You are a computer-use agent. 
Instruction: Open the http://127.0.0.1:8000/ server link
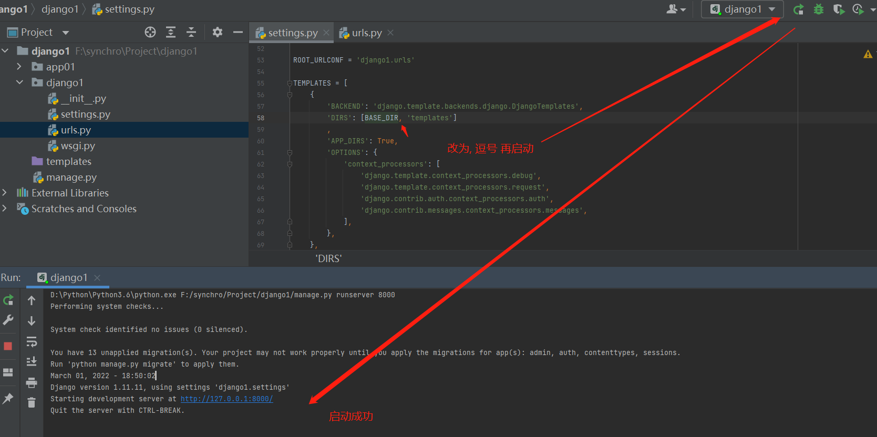pos(226,399)
